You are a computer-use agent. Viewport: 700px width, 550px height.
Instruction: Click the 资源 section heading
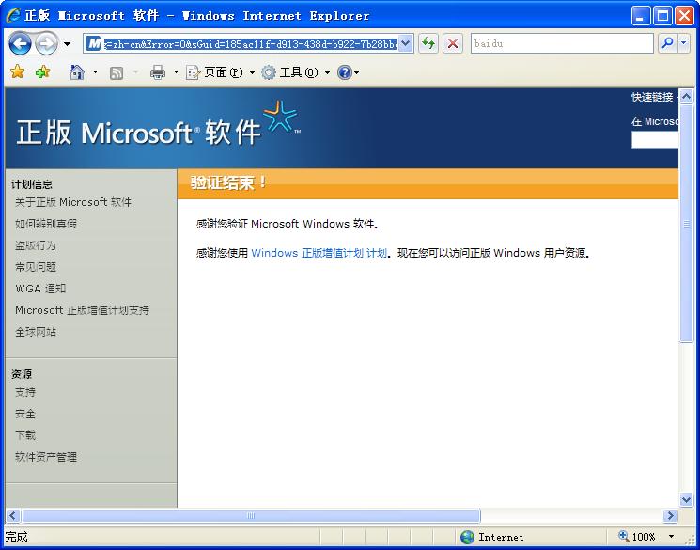(22, 374)
